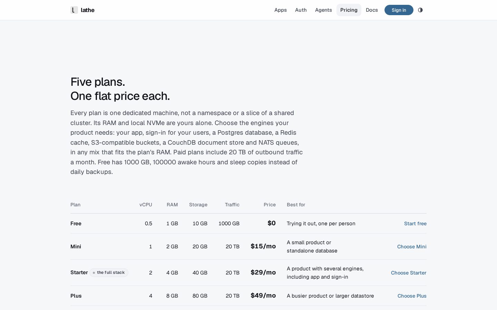
Task: Click the Sign in button
Action: point(399,10)
